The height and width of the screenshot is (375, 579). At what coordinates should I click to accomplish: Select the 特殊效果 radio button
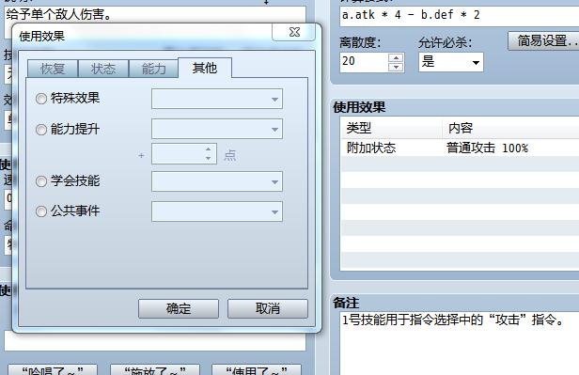pyautogui.click(x=41, y=99)
